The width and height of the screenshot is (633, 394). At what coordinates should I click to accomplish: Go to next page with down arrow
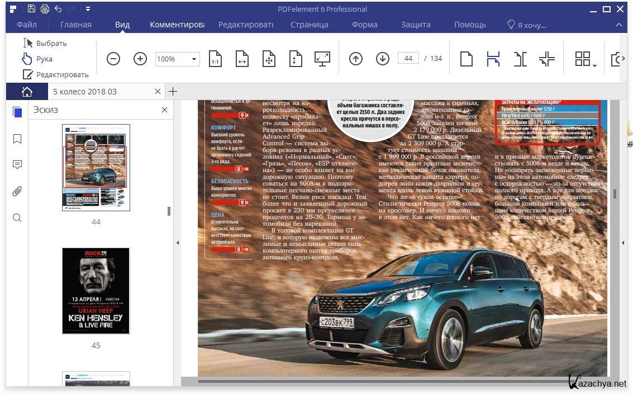pos(383,59)
